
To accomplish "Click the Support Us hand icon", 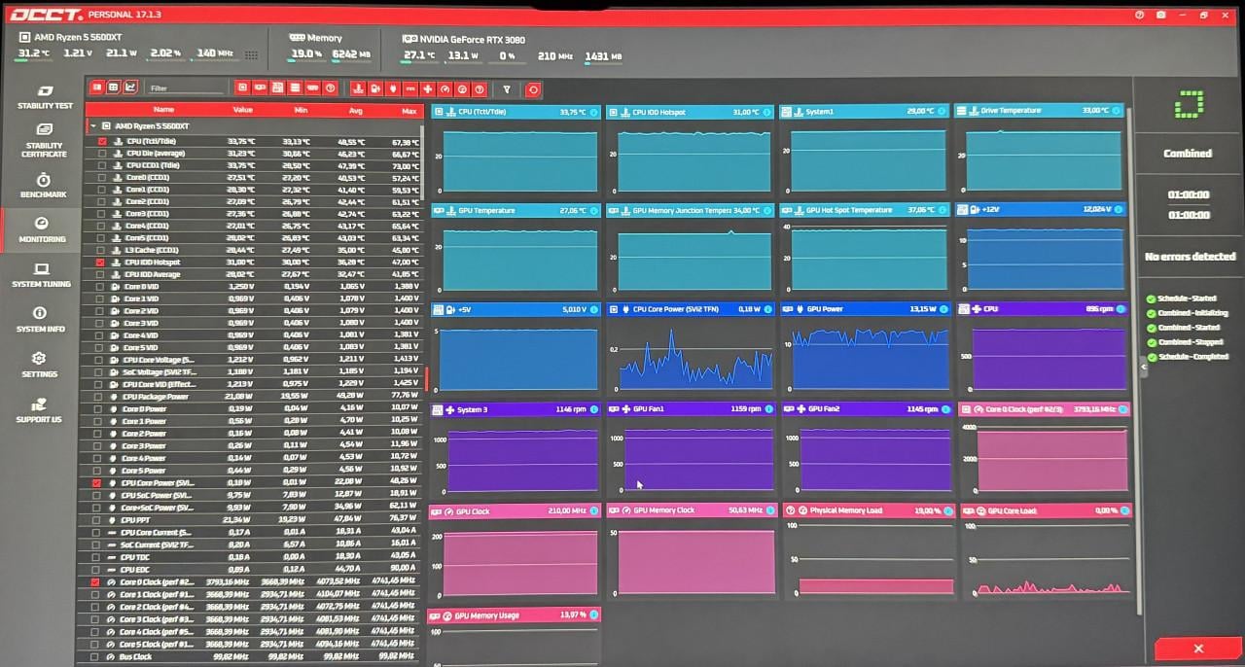I will (x=39, y=404).
